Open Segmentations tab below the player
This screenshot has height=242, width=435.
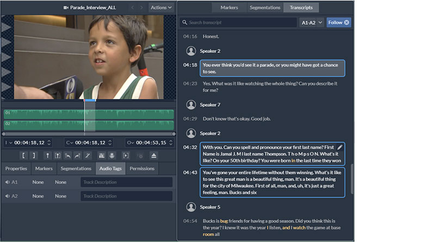coord(76,168)
